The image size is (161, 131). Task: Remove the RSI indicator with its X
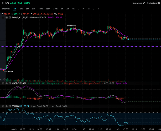tap(3, 106)
